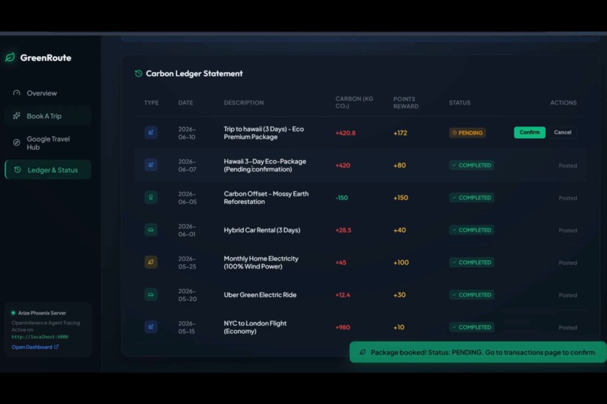Click the green Arize Phoenix Server status dot
The image size is (607, 404).
[13, 313]
